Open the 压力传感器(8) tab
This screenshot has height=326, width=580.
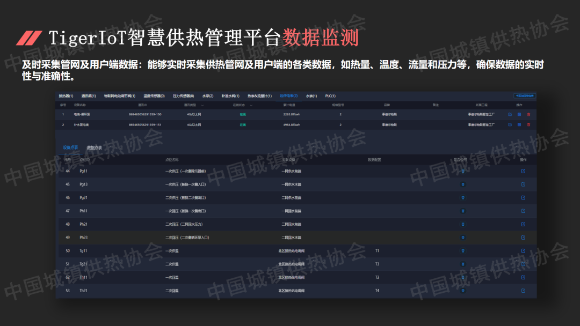pos(183,96)
